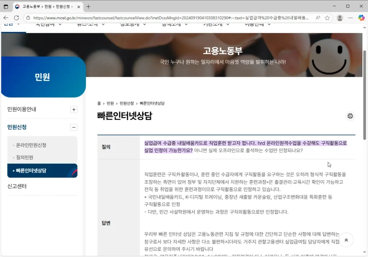Click the highlighted 실업급여 수급중 question text

coord(245,147)
